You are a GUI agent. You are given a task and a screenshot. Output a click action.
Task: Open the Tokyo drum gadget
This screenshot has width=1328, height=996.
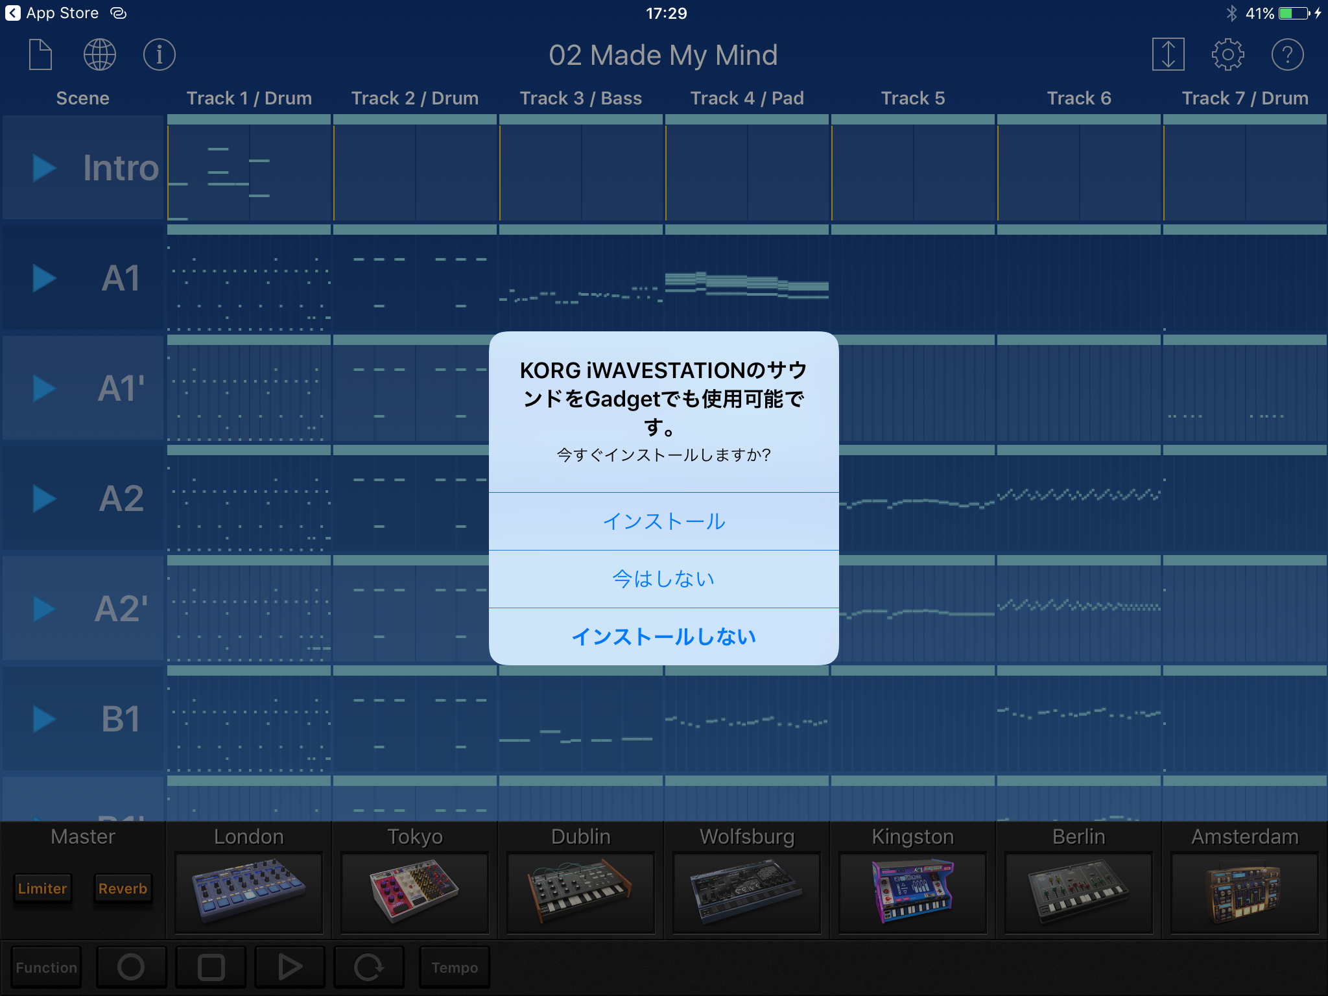[415, 892]
